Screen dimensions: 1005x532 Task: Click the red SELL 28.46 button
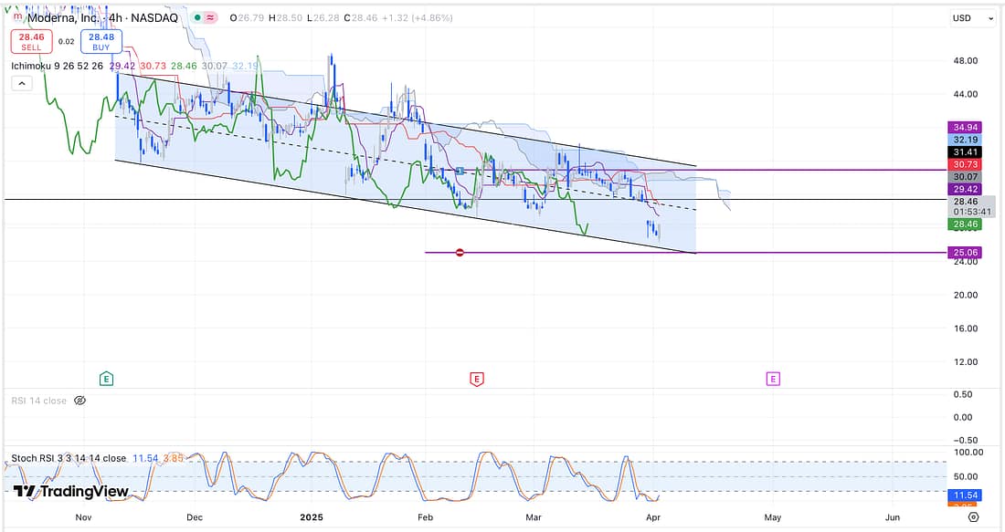(x=29, y=41)
